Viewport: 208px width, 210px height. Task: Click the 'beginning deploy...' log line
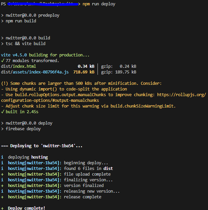tap(55, 163)
